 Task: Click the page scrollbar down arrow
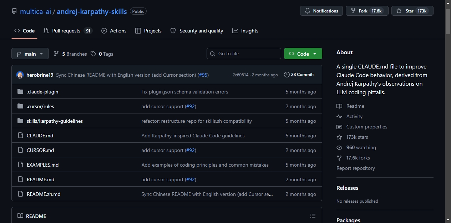pos(448,220)
